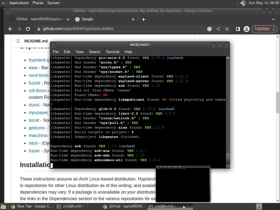Open terminal Search menu
Image resolution: width=280 pixels, height=210 pixels.
pyautogui.click(x=95, y=52)
